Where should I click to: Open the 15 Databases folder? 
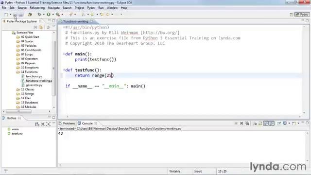click(x=29, y=103)
